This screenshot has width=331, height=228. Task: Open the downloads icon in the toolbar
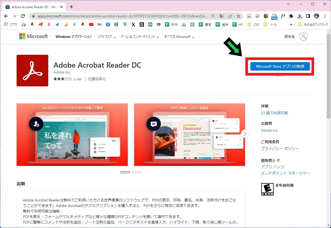(300, 16)
